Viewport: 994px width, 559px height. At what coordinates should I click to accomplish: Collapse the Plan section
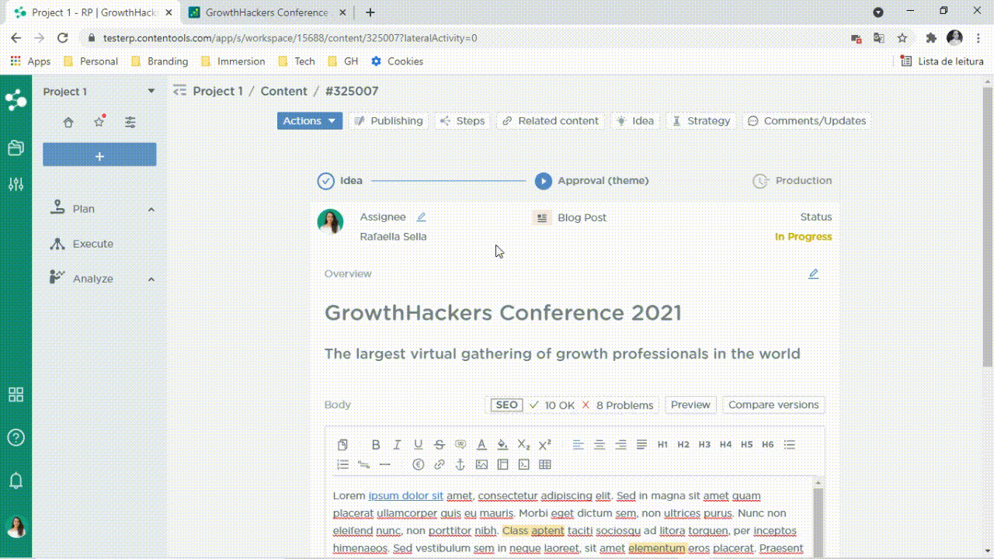pos(151,209)
